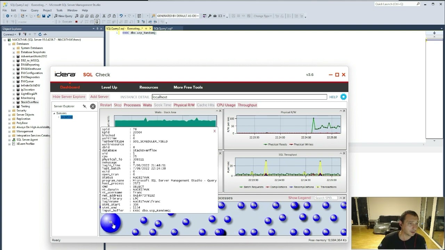Switch to the SQLQuery1.sql tab

pos(163,28)
